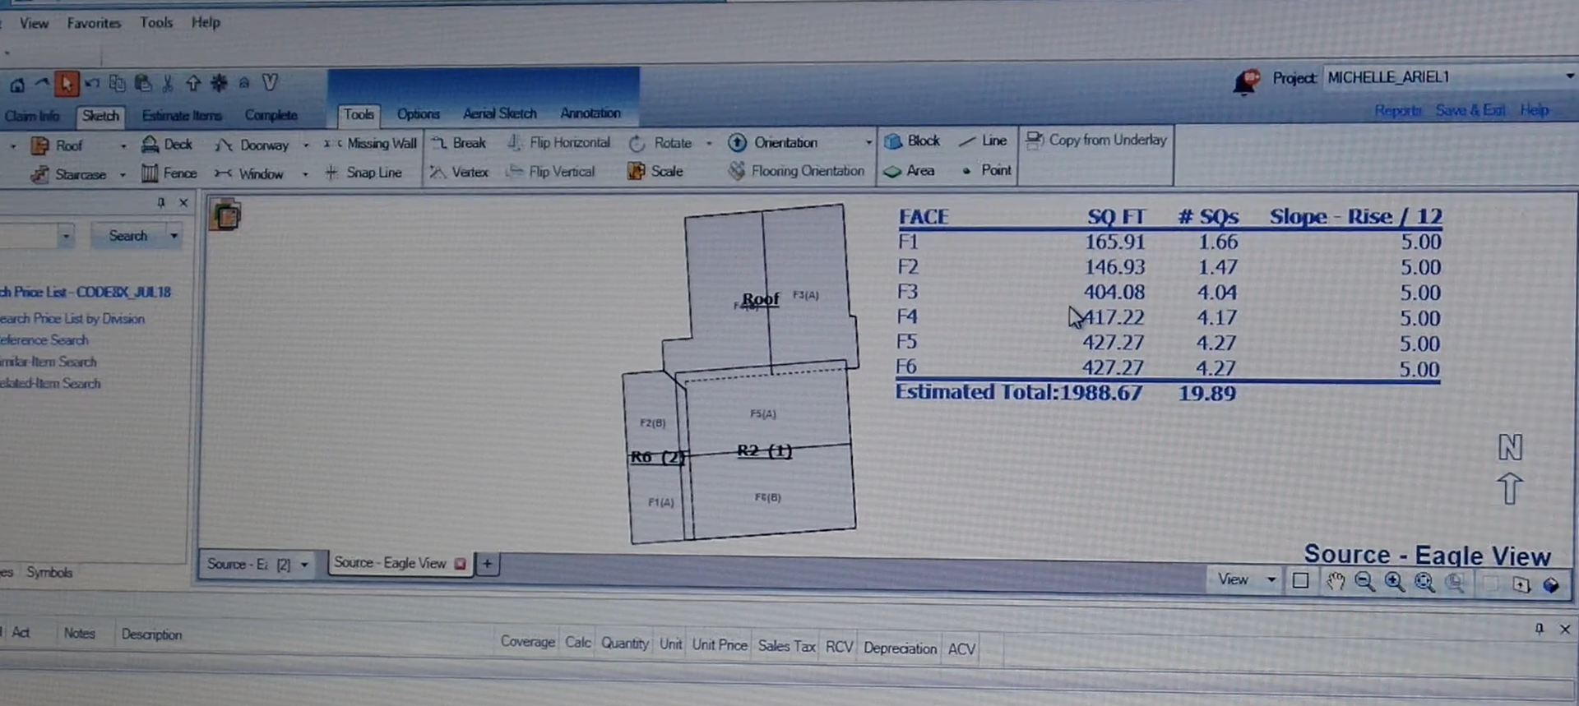Click the pan hand tool icon
This screenshot has height=706, width=1579.
click(1335, 582)
